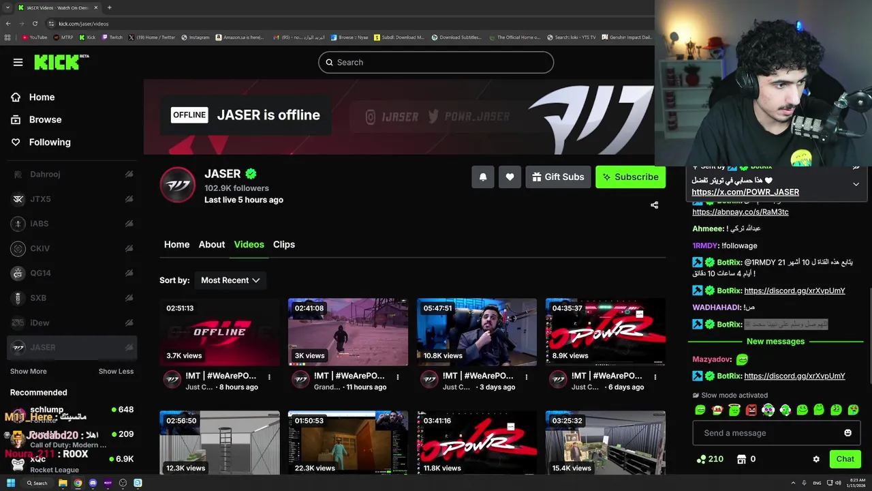Open the Windows Start menu

pyautogui.click(x=11, y=483)
